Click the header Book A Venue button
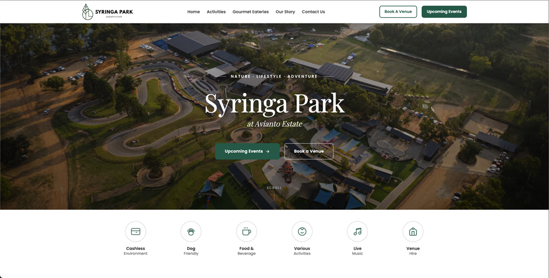This screenshot has height=278, width=549. click(x=398, y=12)
